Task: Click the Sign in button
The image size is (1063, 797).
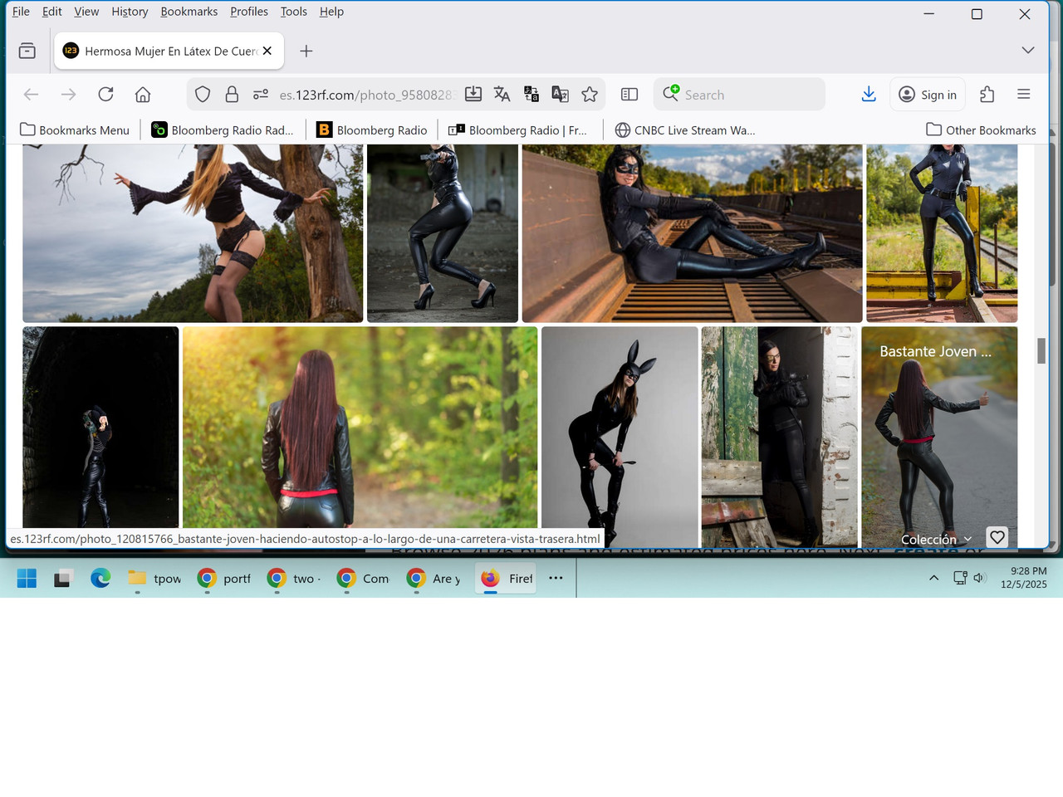Action: pos(928,94)
